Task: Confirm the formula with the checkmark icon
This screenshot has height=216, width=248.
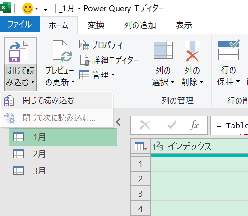Action: pyautogui.click(x=172, y=125)
